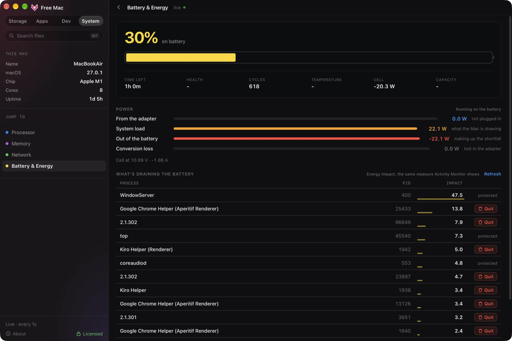Click the ⌘F shortcut badge
The height and width of the screenshot is (341, 512).
95,36
